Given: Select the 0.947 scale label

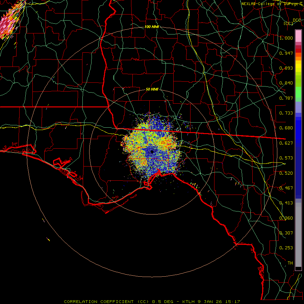Looking at the screenshot, I should pyautogui.click(x=286, y=53).
